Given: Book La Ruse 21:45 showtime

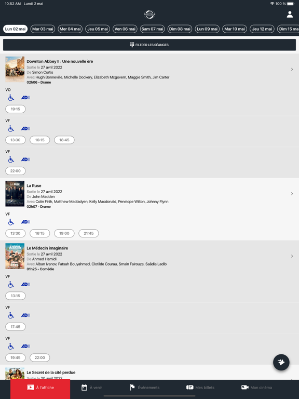Looking at the screenshot, I should pyautogui.click(x=89, y=233).
